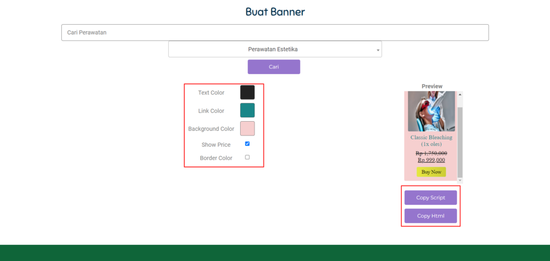The image size is (550, 261).
Task: Open the Perawatan Estetika dropdown
Action: [x=274, y=49]
